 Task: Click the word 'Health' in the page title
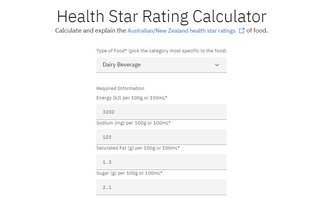click(x=80, y=16)
